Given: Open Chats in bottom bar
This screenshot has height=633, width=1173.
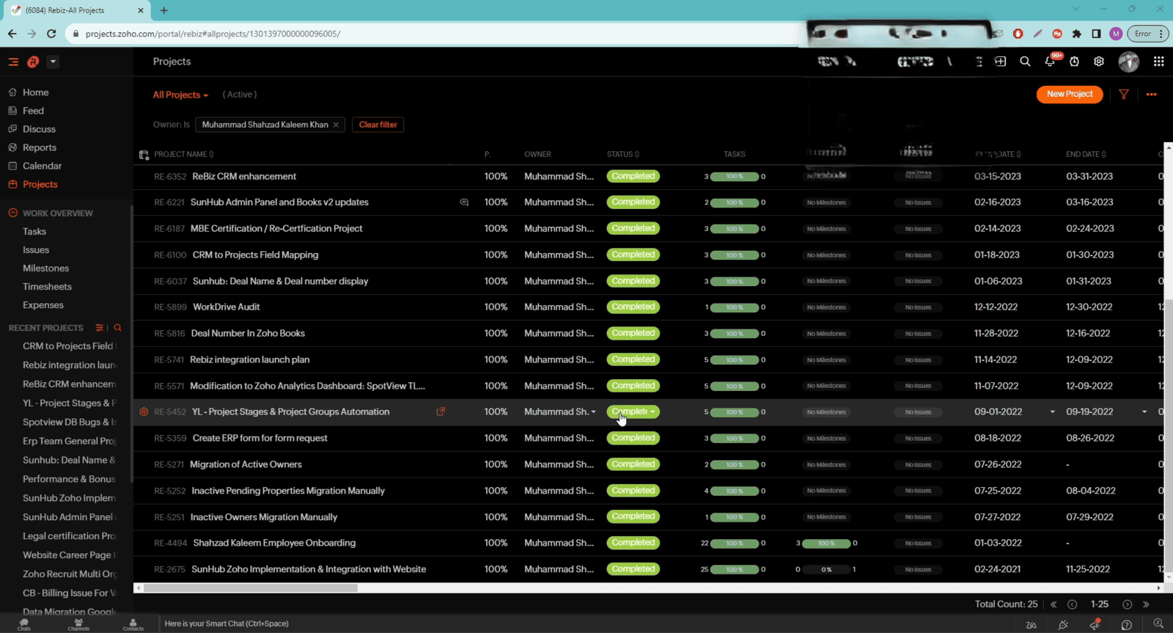Looking at the screenshot, I should [24, 624].
